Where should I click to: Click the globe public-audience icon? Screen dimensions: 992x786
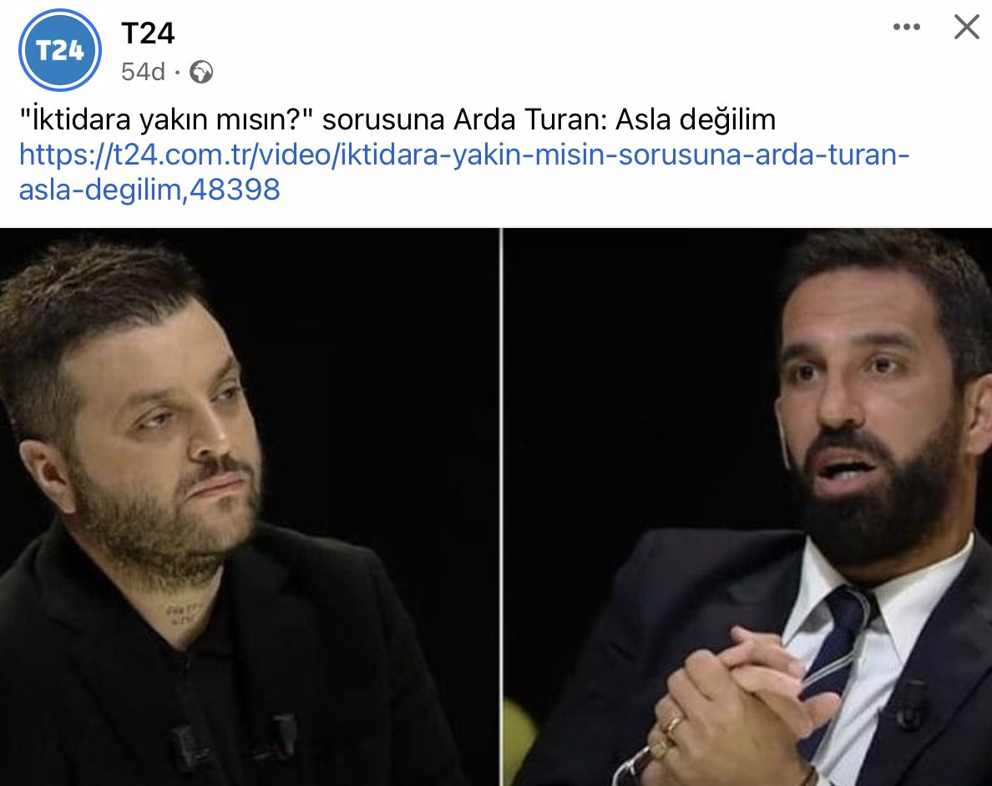(201, 72)
